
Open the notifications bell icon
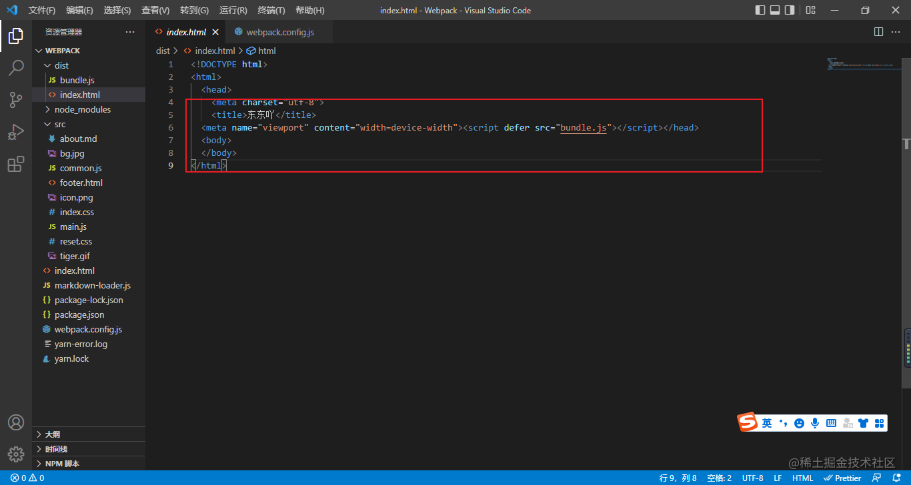coord(896,478)
